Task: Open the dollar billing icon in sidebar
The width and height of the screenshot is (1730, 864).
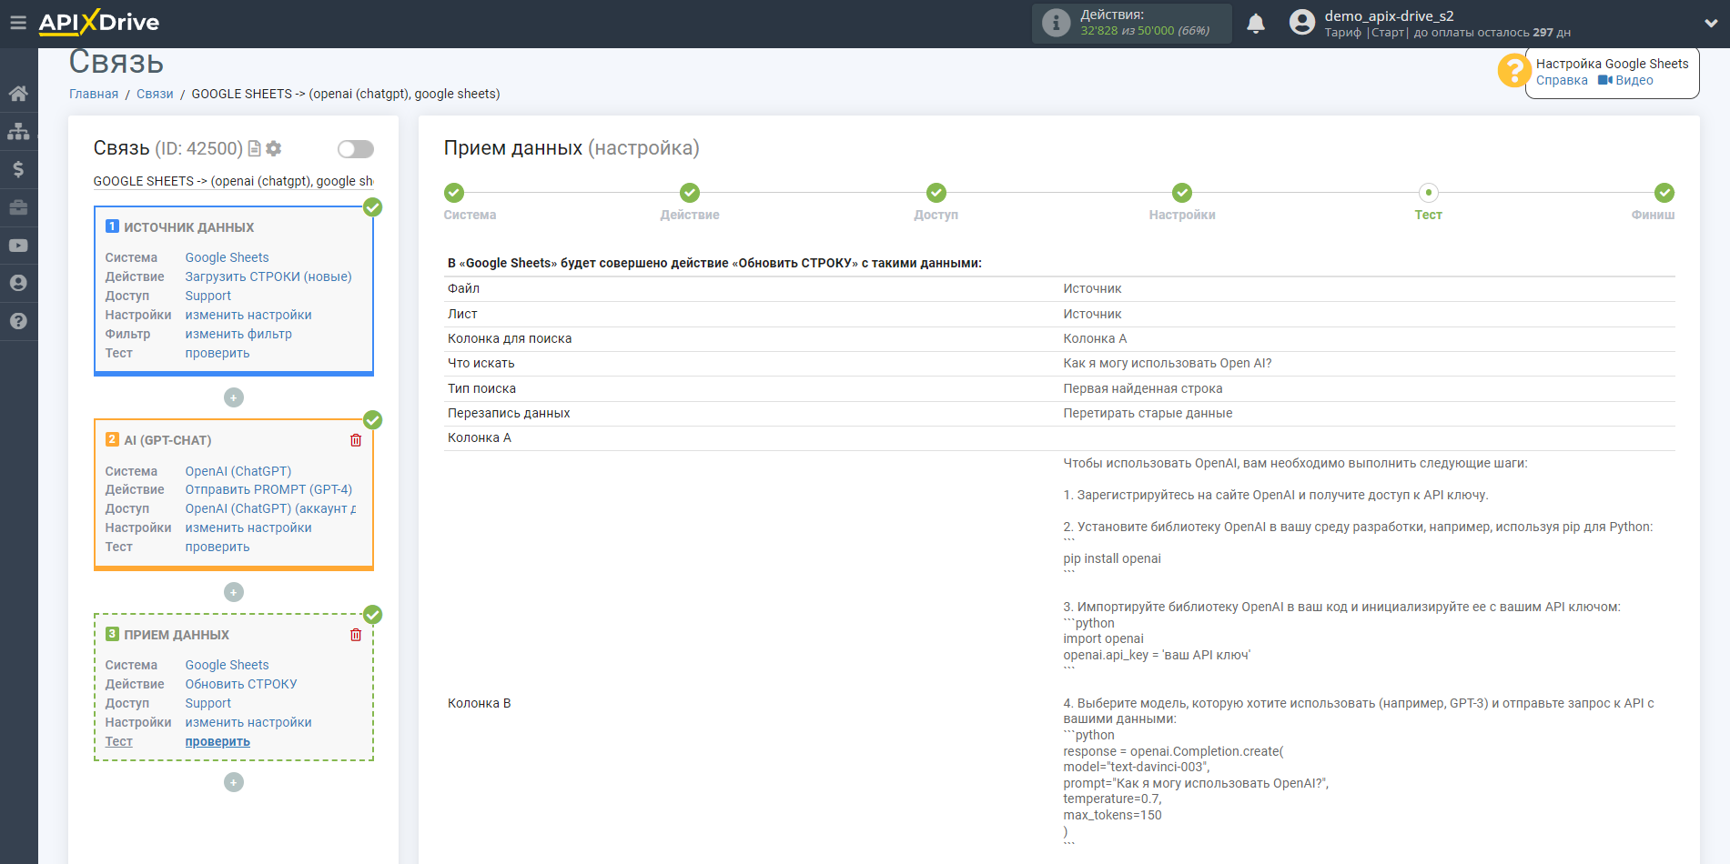Action: coord(18,169)
